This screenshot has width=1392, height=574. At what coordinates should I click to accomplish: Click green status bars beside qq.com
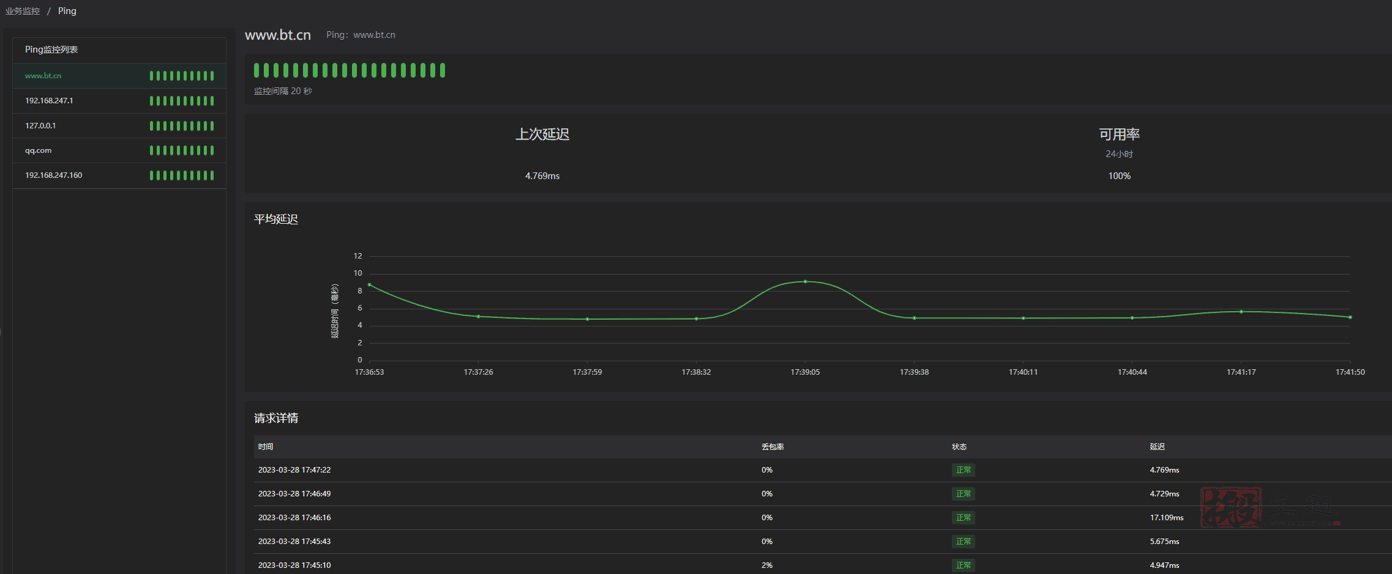[182, 150]
